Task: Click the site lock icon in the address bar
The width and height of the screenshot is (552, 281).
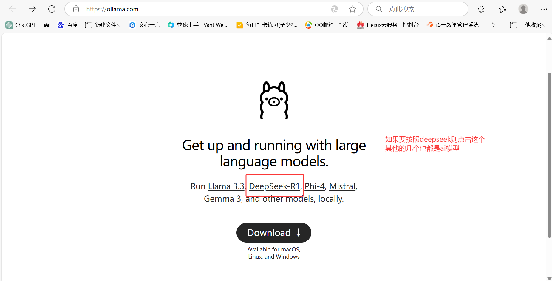Action: tap(76, 9)
